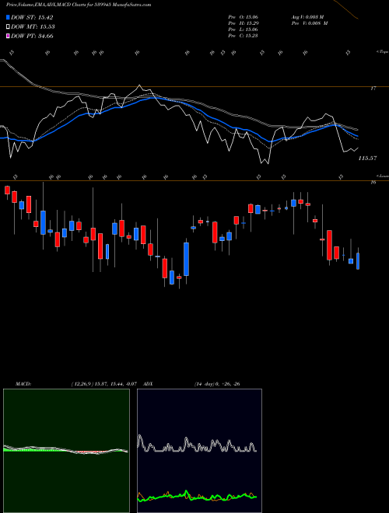Click the '<Tops' marker label
Viewport: 389px width, 513px height.
[x=382, y=52]
